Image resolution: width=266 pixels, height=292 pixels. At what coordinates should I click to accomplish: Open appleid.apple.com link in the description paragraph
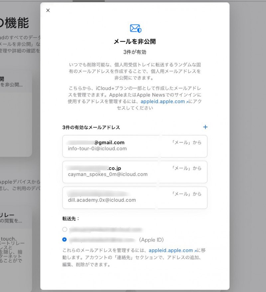tap(164, 102)
